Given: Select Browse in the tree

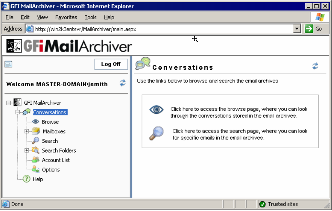Looking at the screenshot, I should point(50,122).
